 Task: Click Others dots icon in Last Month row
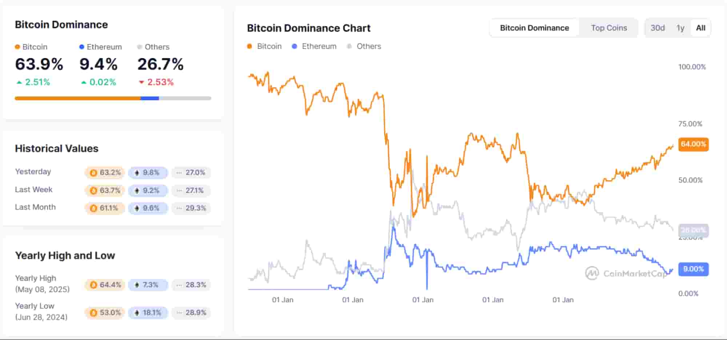coord(179,208)
